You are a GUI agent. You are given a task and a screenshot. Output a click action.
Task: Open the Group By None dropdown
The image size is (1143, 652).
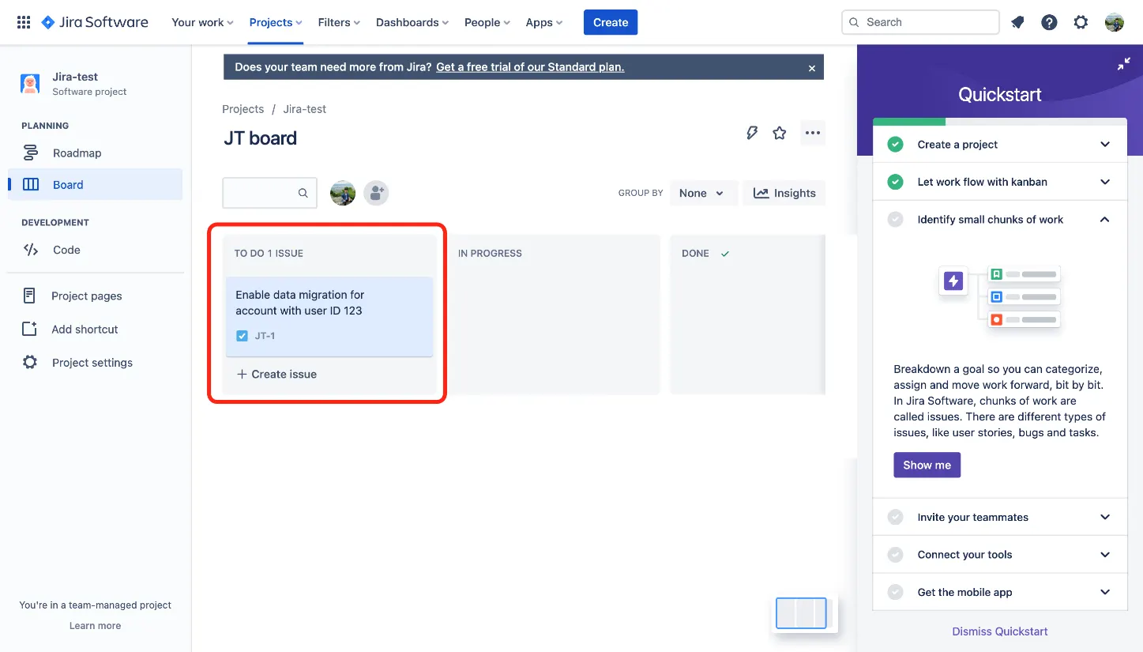702,193
